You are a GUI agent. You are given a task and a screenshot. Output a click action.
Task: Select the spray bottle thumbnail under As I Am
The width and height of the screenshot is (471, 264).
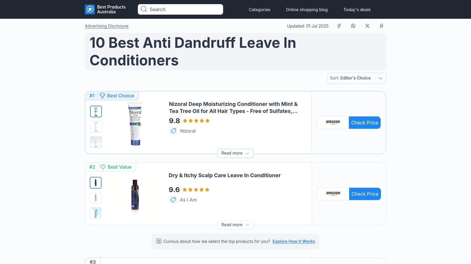point(96,213)
